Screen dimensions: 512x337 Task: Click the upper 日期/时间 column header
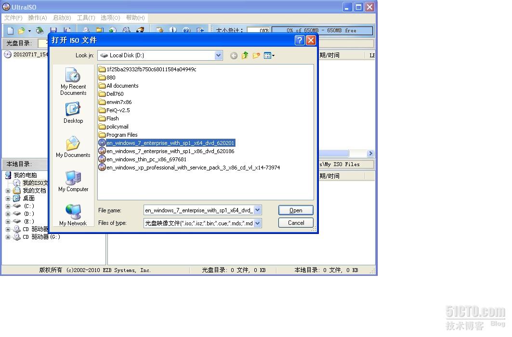tap(341, 55)
